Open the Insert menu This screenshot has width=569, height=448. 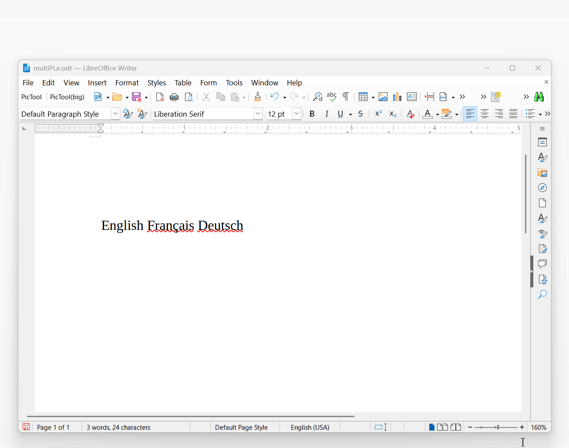(x=97, y=83)
